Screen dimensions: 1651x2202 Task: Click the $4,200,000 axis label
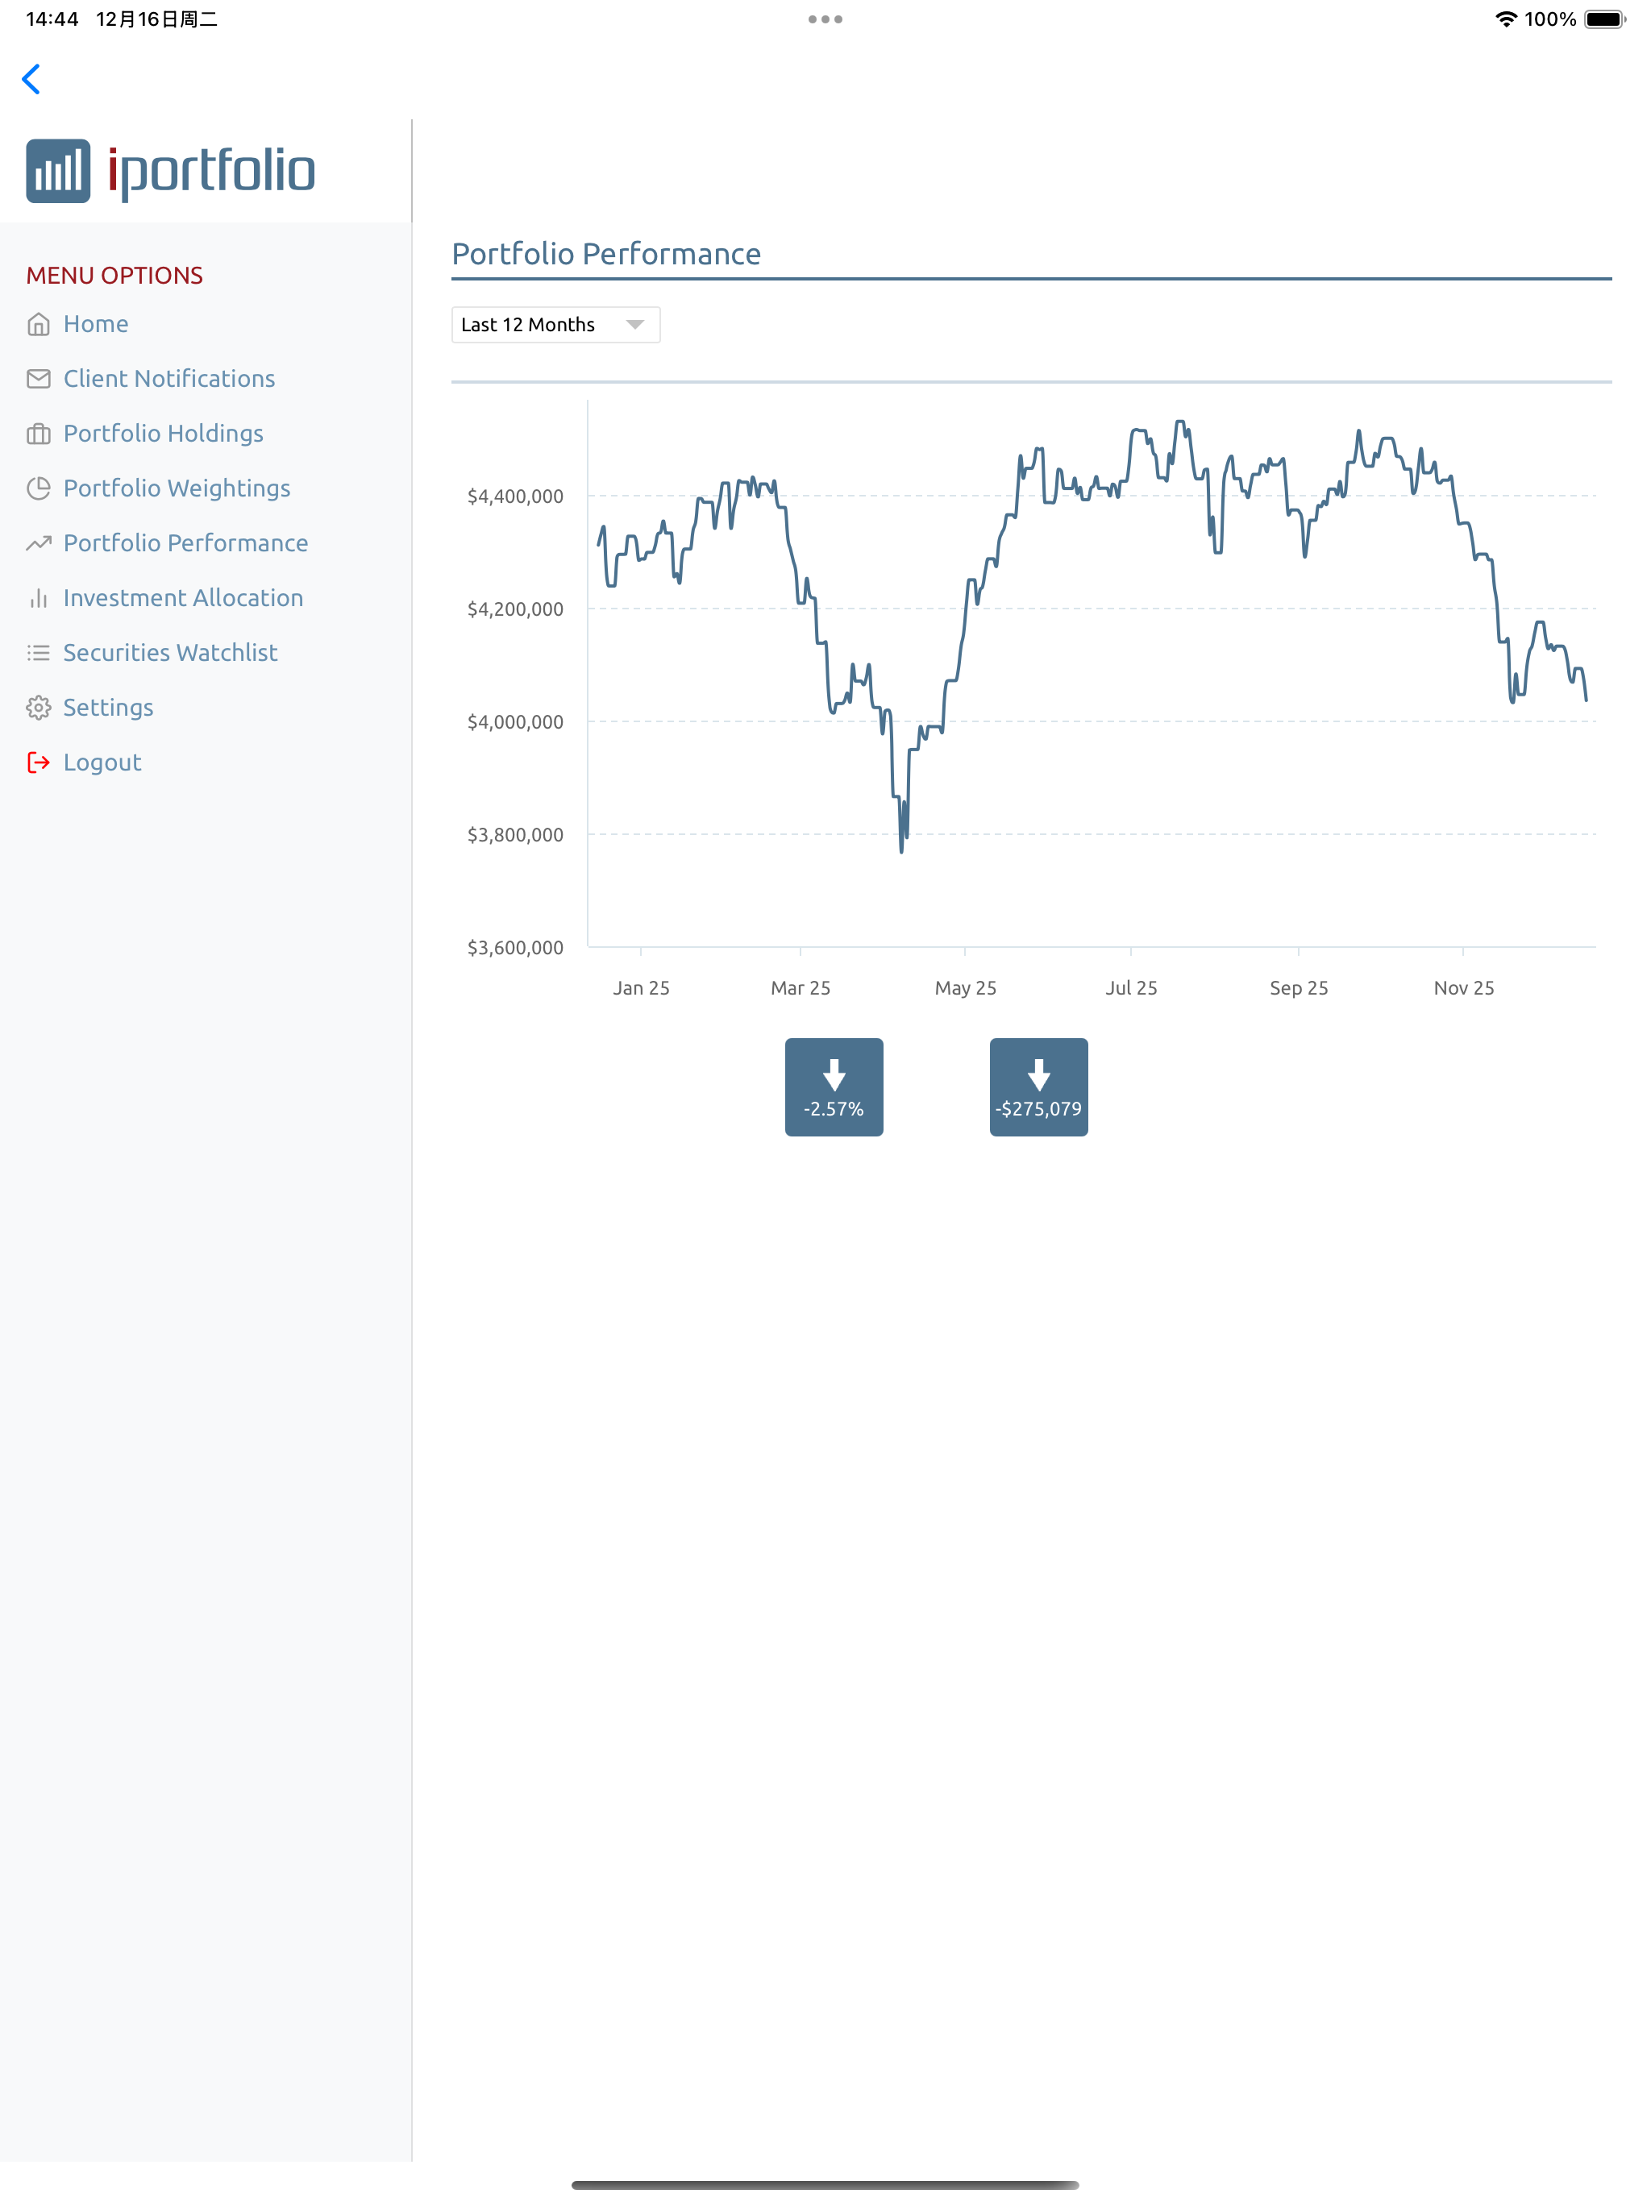[515, 609]
